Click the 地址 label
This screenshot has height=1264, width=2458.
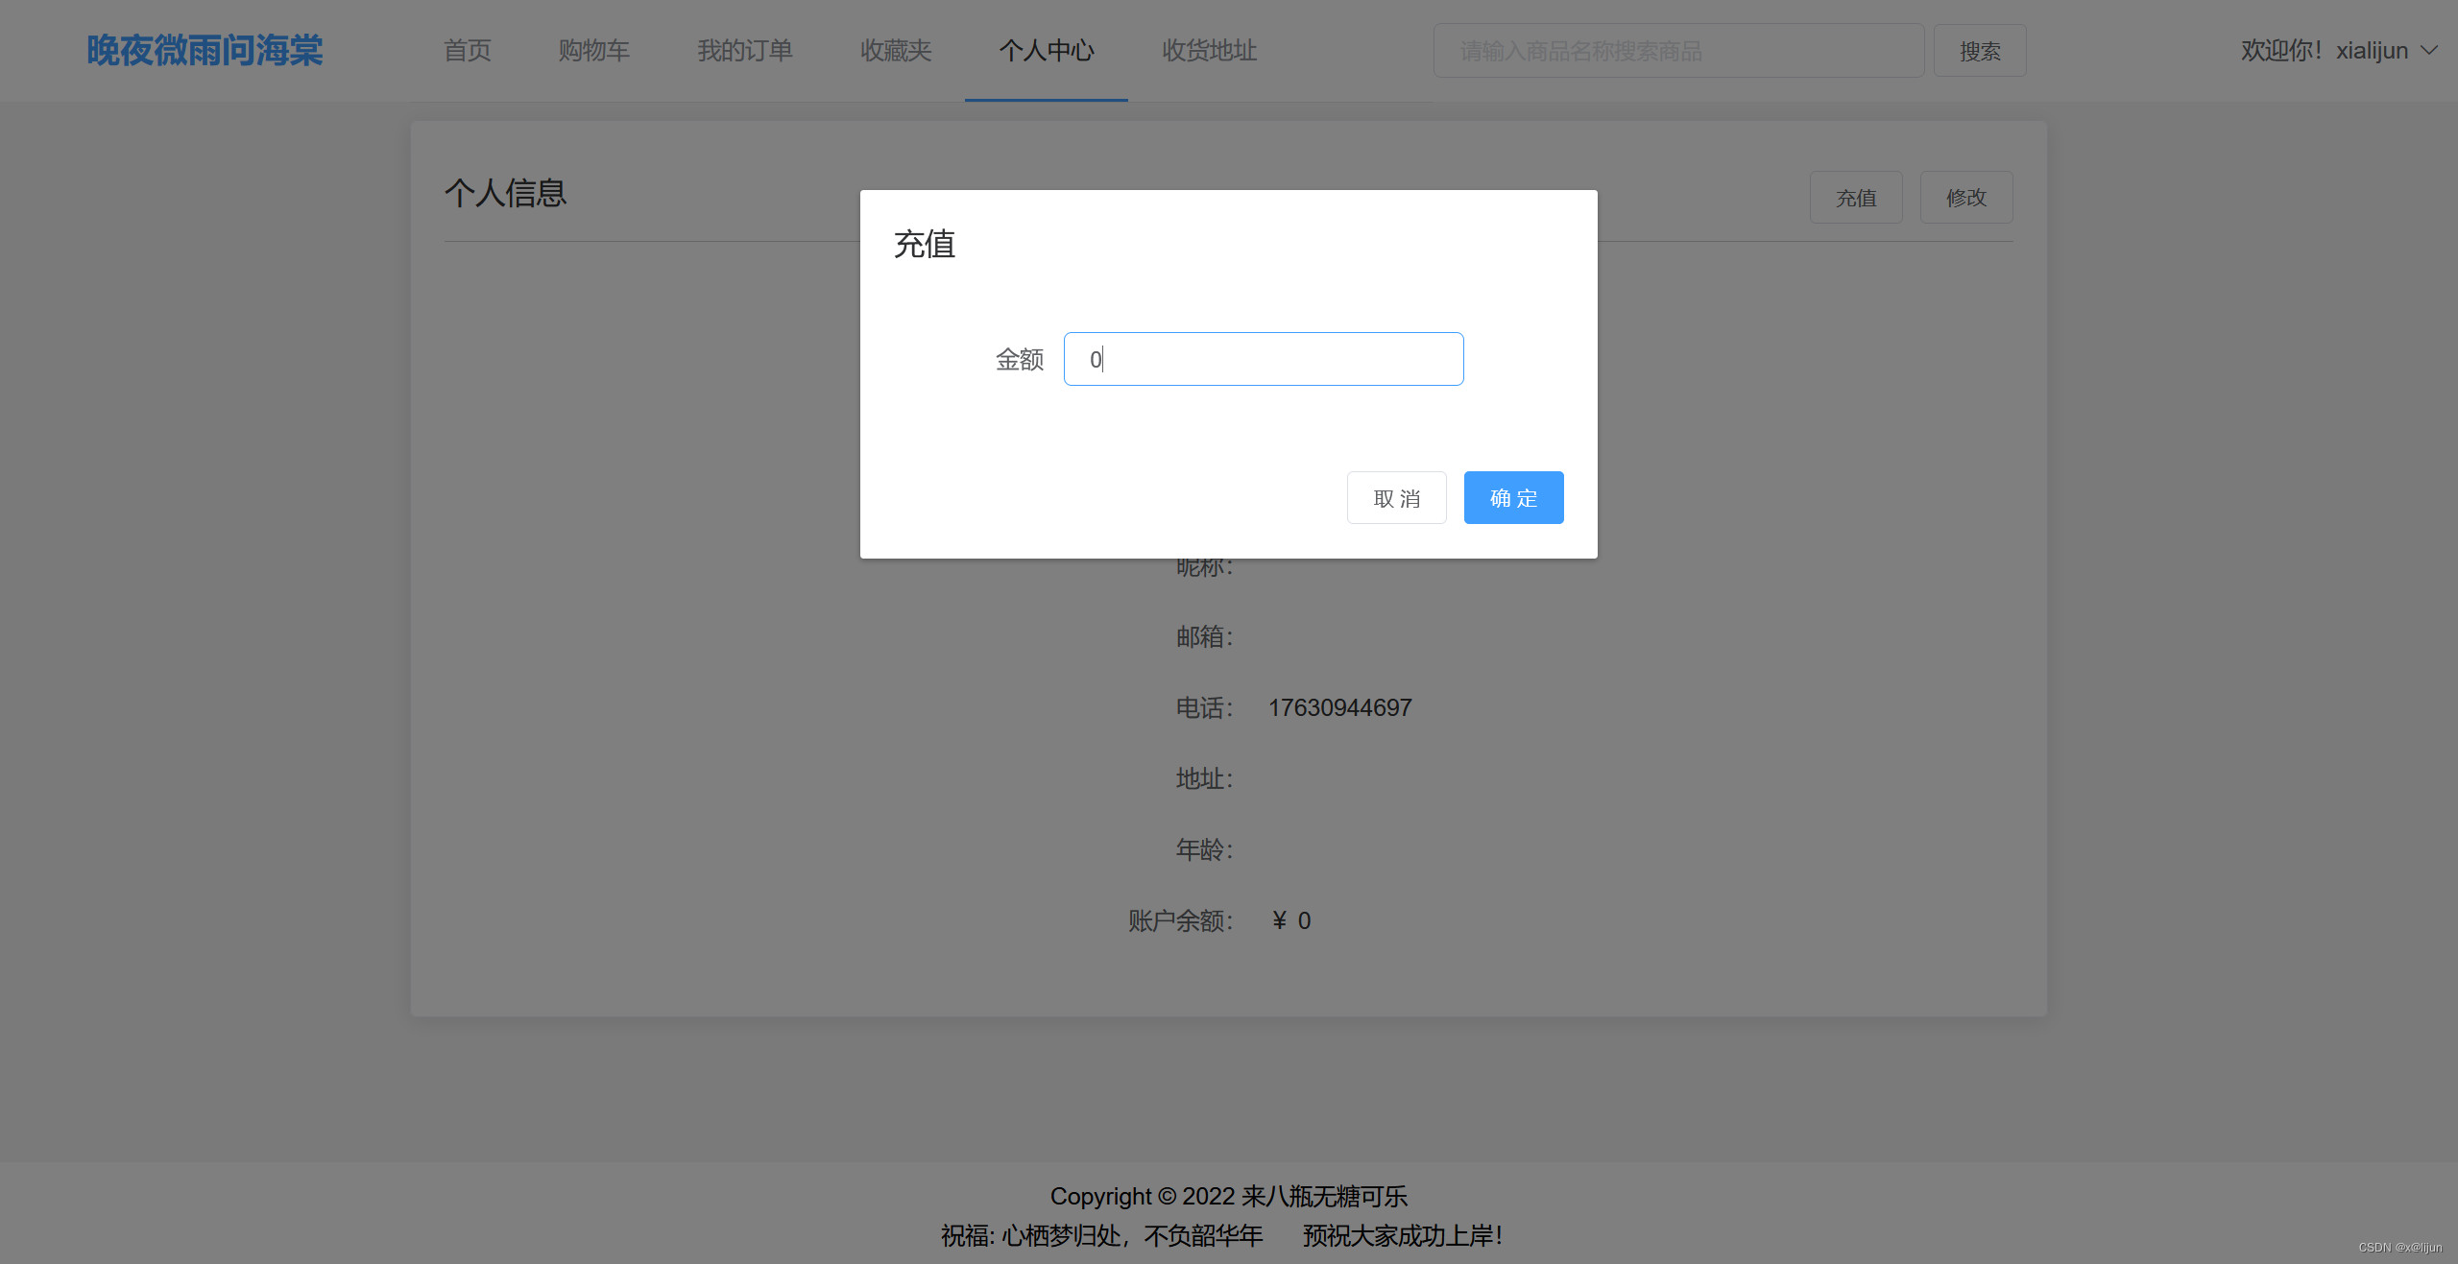point(1204,778)
